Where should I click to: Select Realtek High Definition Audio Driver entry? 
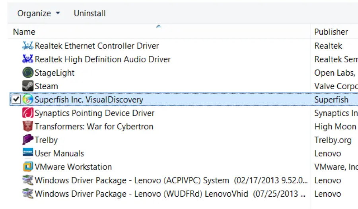point(103,59)
